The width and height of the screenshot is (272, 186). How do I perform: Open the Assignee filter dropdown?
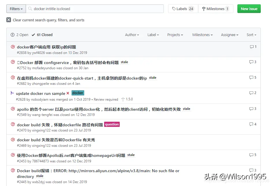coord(229,35)
